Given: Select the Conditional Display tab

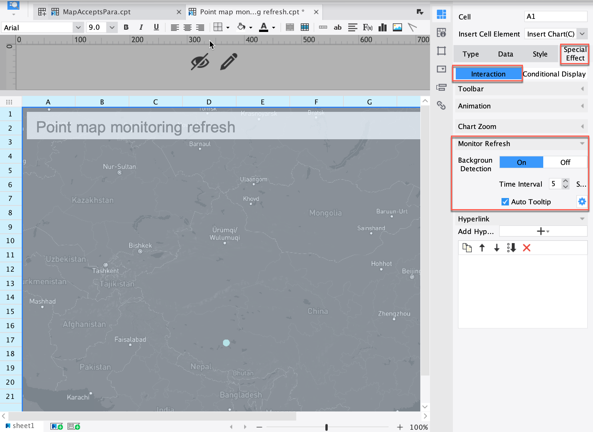Looking at the screenshot, I should (554, 74).
